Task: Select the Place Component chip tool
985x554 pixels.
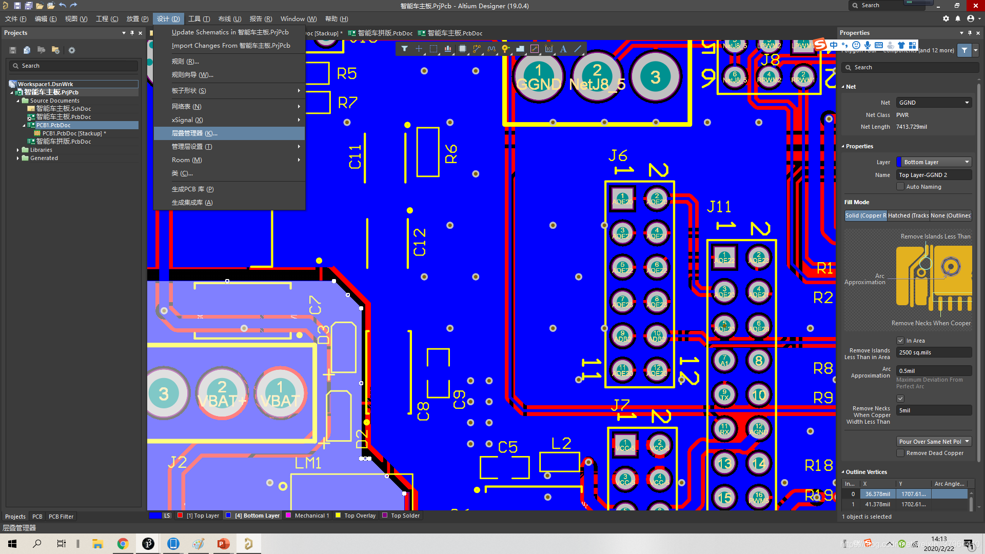Action: [462, 49]
